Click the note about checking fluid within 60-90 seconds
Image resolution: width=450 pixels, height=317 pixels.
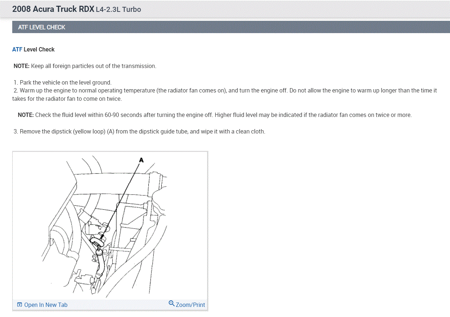tap(215, 115)
